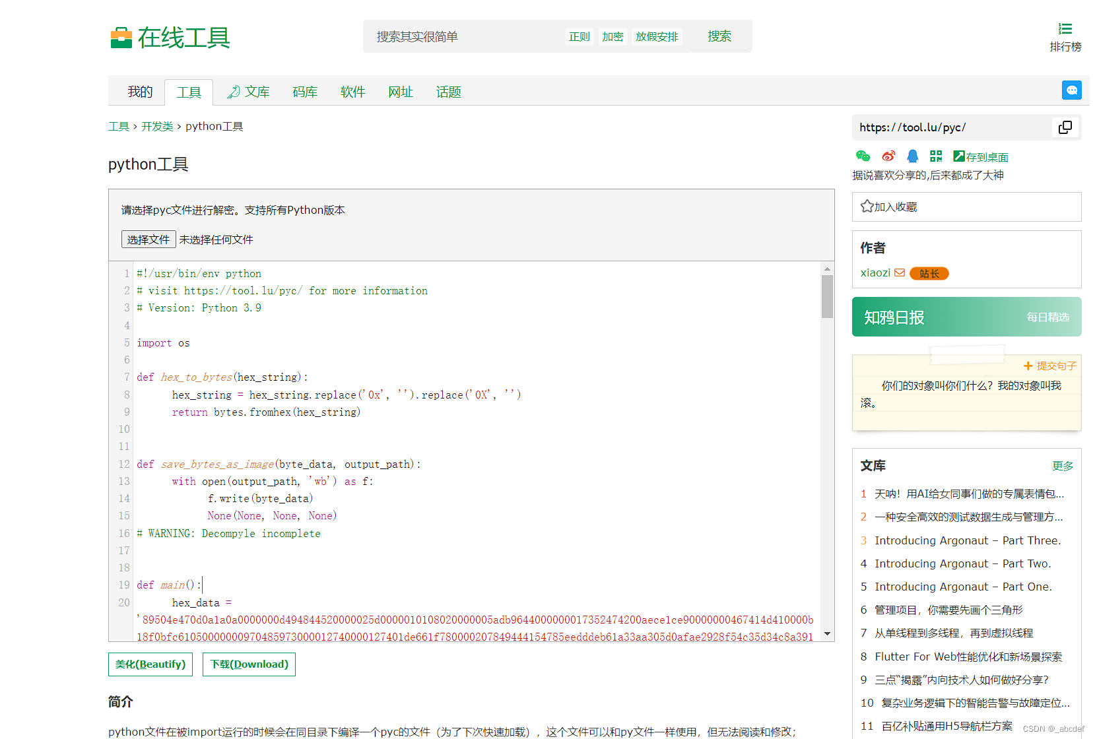Copy the tool URL with copy icon
The image size is (1095, 739).
[x=1065, y=127]
